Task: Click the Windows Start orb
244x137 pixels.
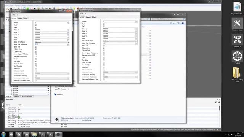Action: tap(3, 134)
